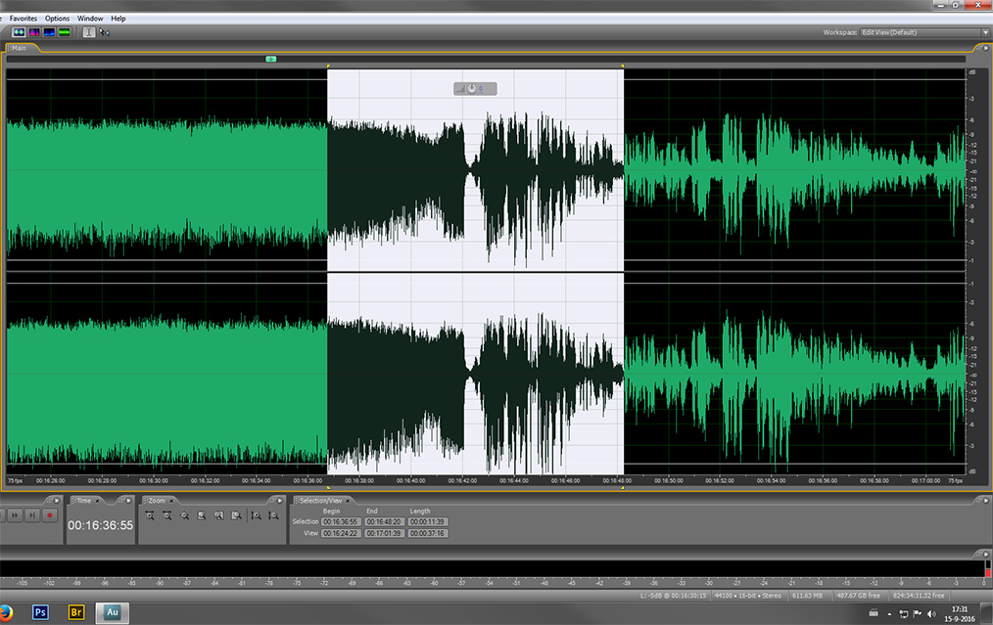Click the on-clip volume knob
Image resolution: width=993 pixels, height=625 pixels.
(472, 89)
